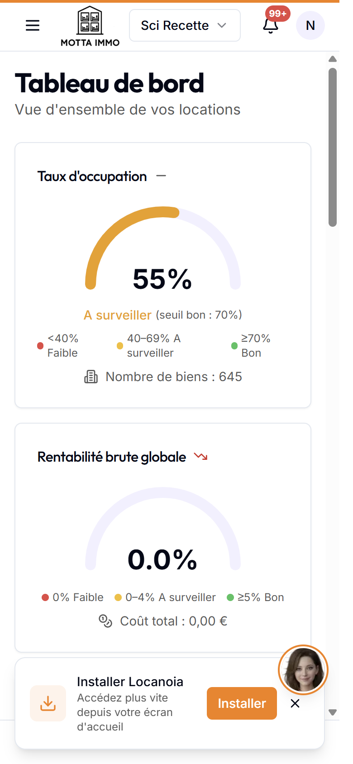The height and width of the screenshot is (764, 353).
Task: Click the 0.0% rentabilité gauge
Action: tap(163, 529)
